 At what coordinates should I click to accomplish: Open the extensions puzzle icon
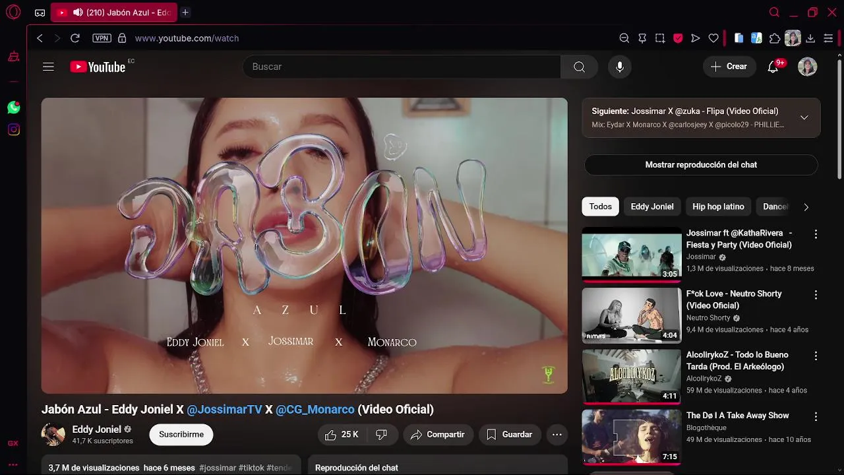pyautogui.click(x=775, y=38)
